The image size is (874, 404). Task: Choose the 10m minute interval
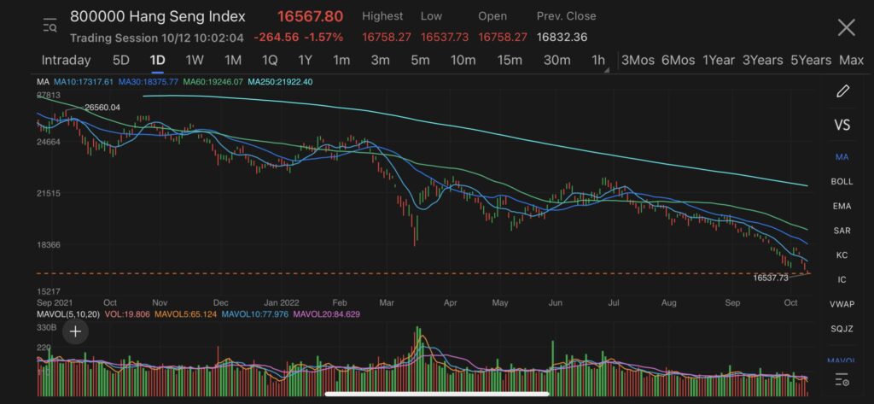click(463, 61)
